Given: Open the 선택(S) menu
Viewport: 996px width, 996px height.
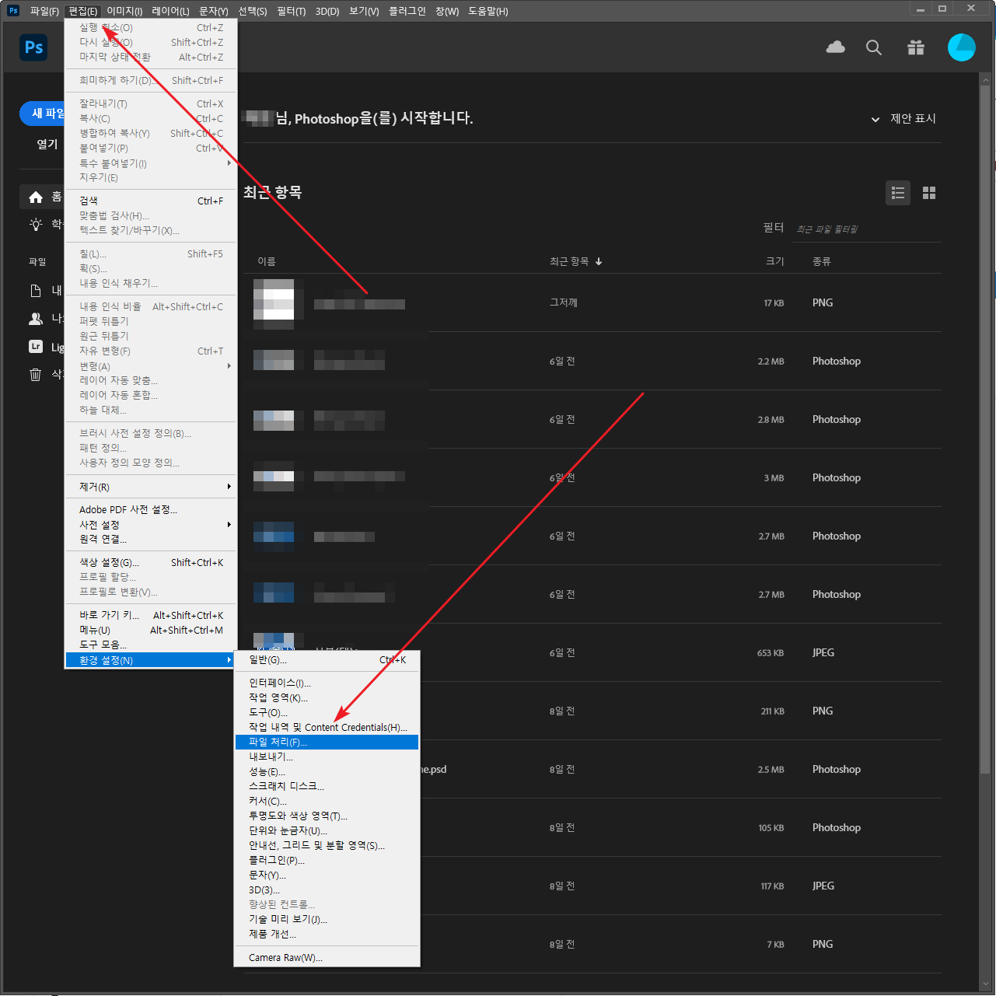Looking at the screenshot, I should (253, 11).
